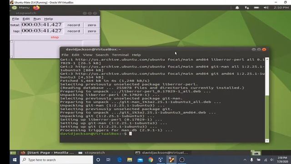Click Windows tray network icon
Image resolution: width=291 pixels, height=164 pixels.
pos(266,160)
